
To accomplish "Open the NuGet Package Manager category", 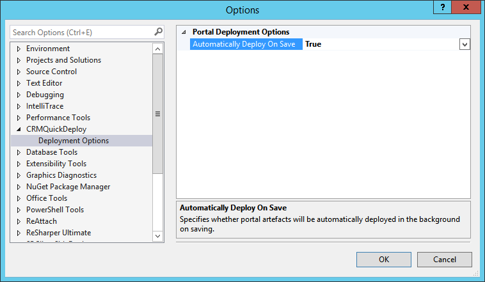I will (68, 187).
